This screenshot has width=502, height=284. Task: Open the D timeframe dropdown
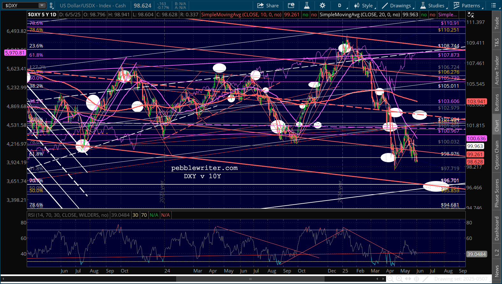[340, 5]
